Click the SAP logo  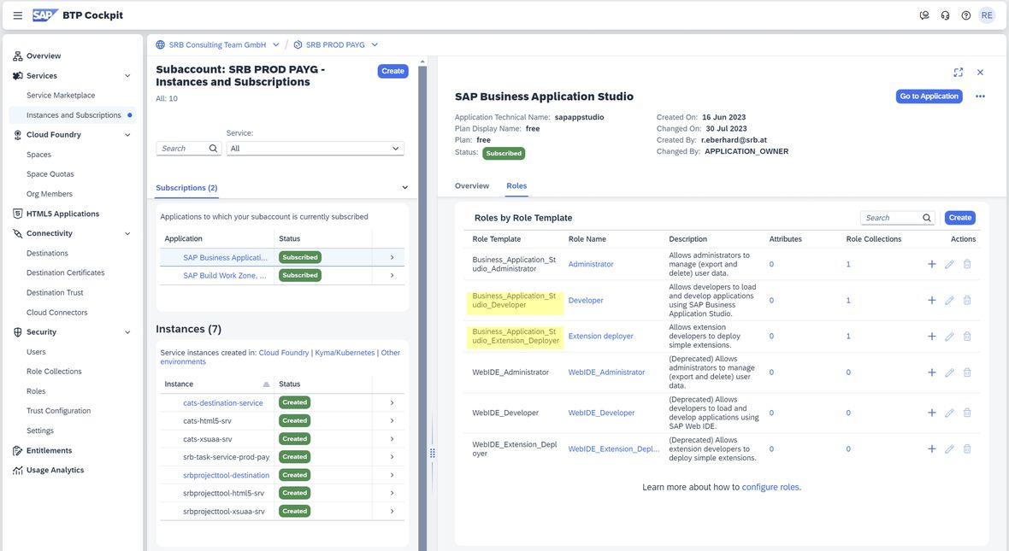(x=44, y=15)
